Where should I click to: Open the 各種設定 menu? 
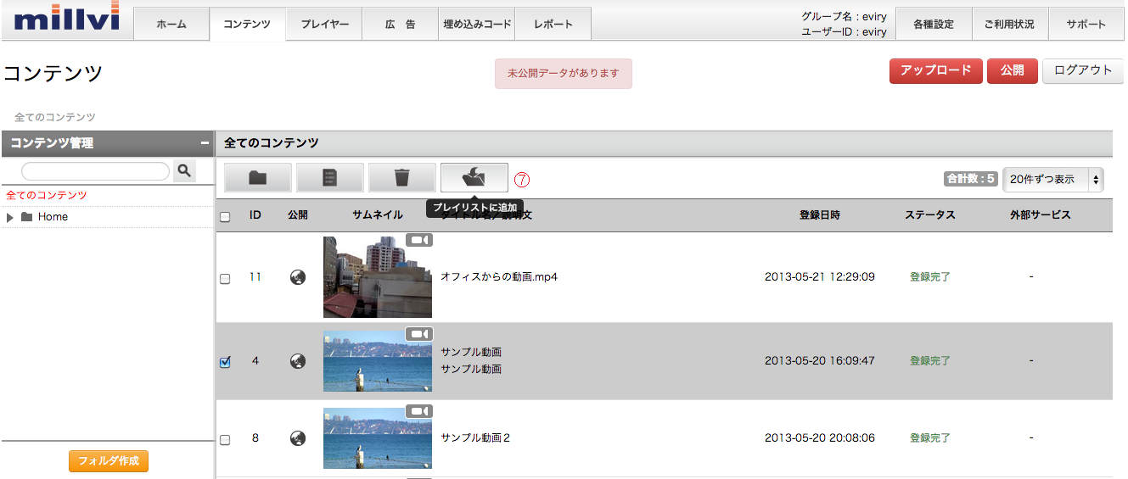coord(934,24)
